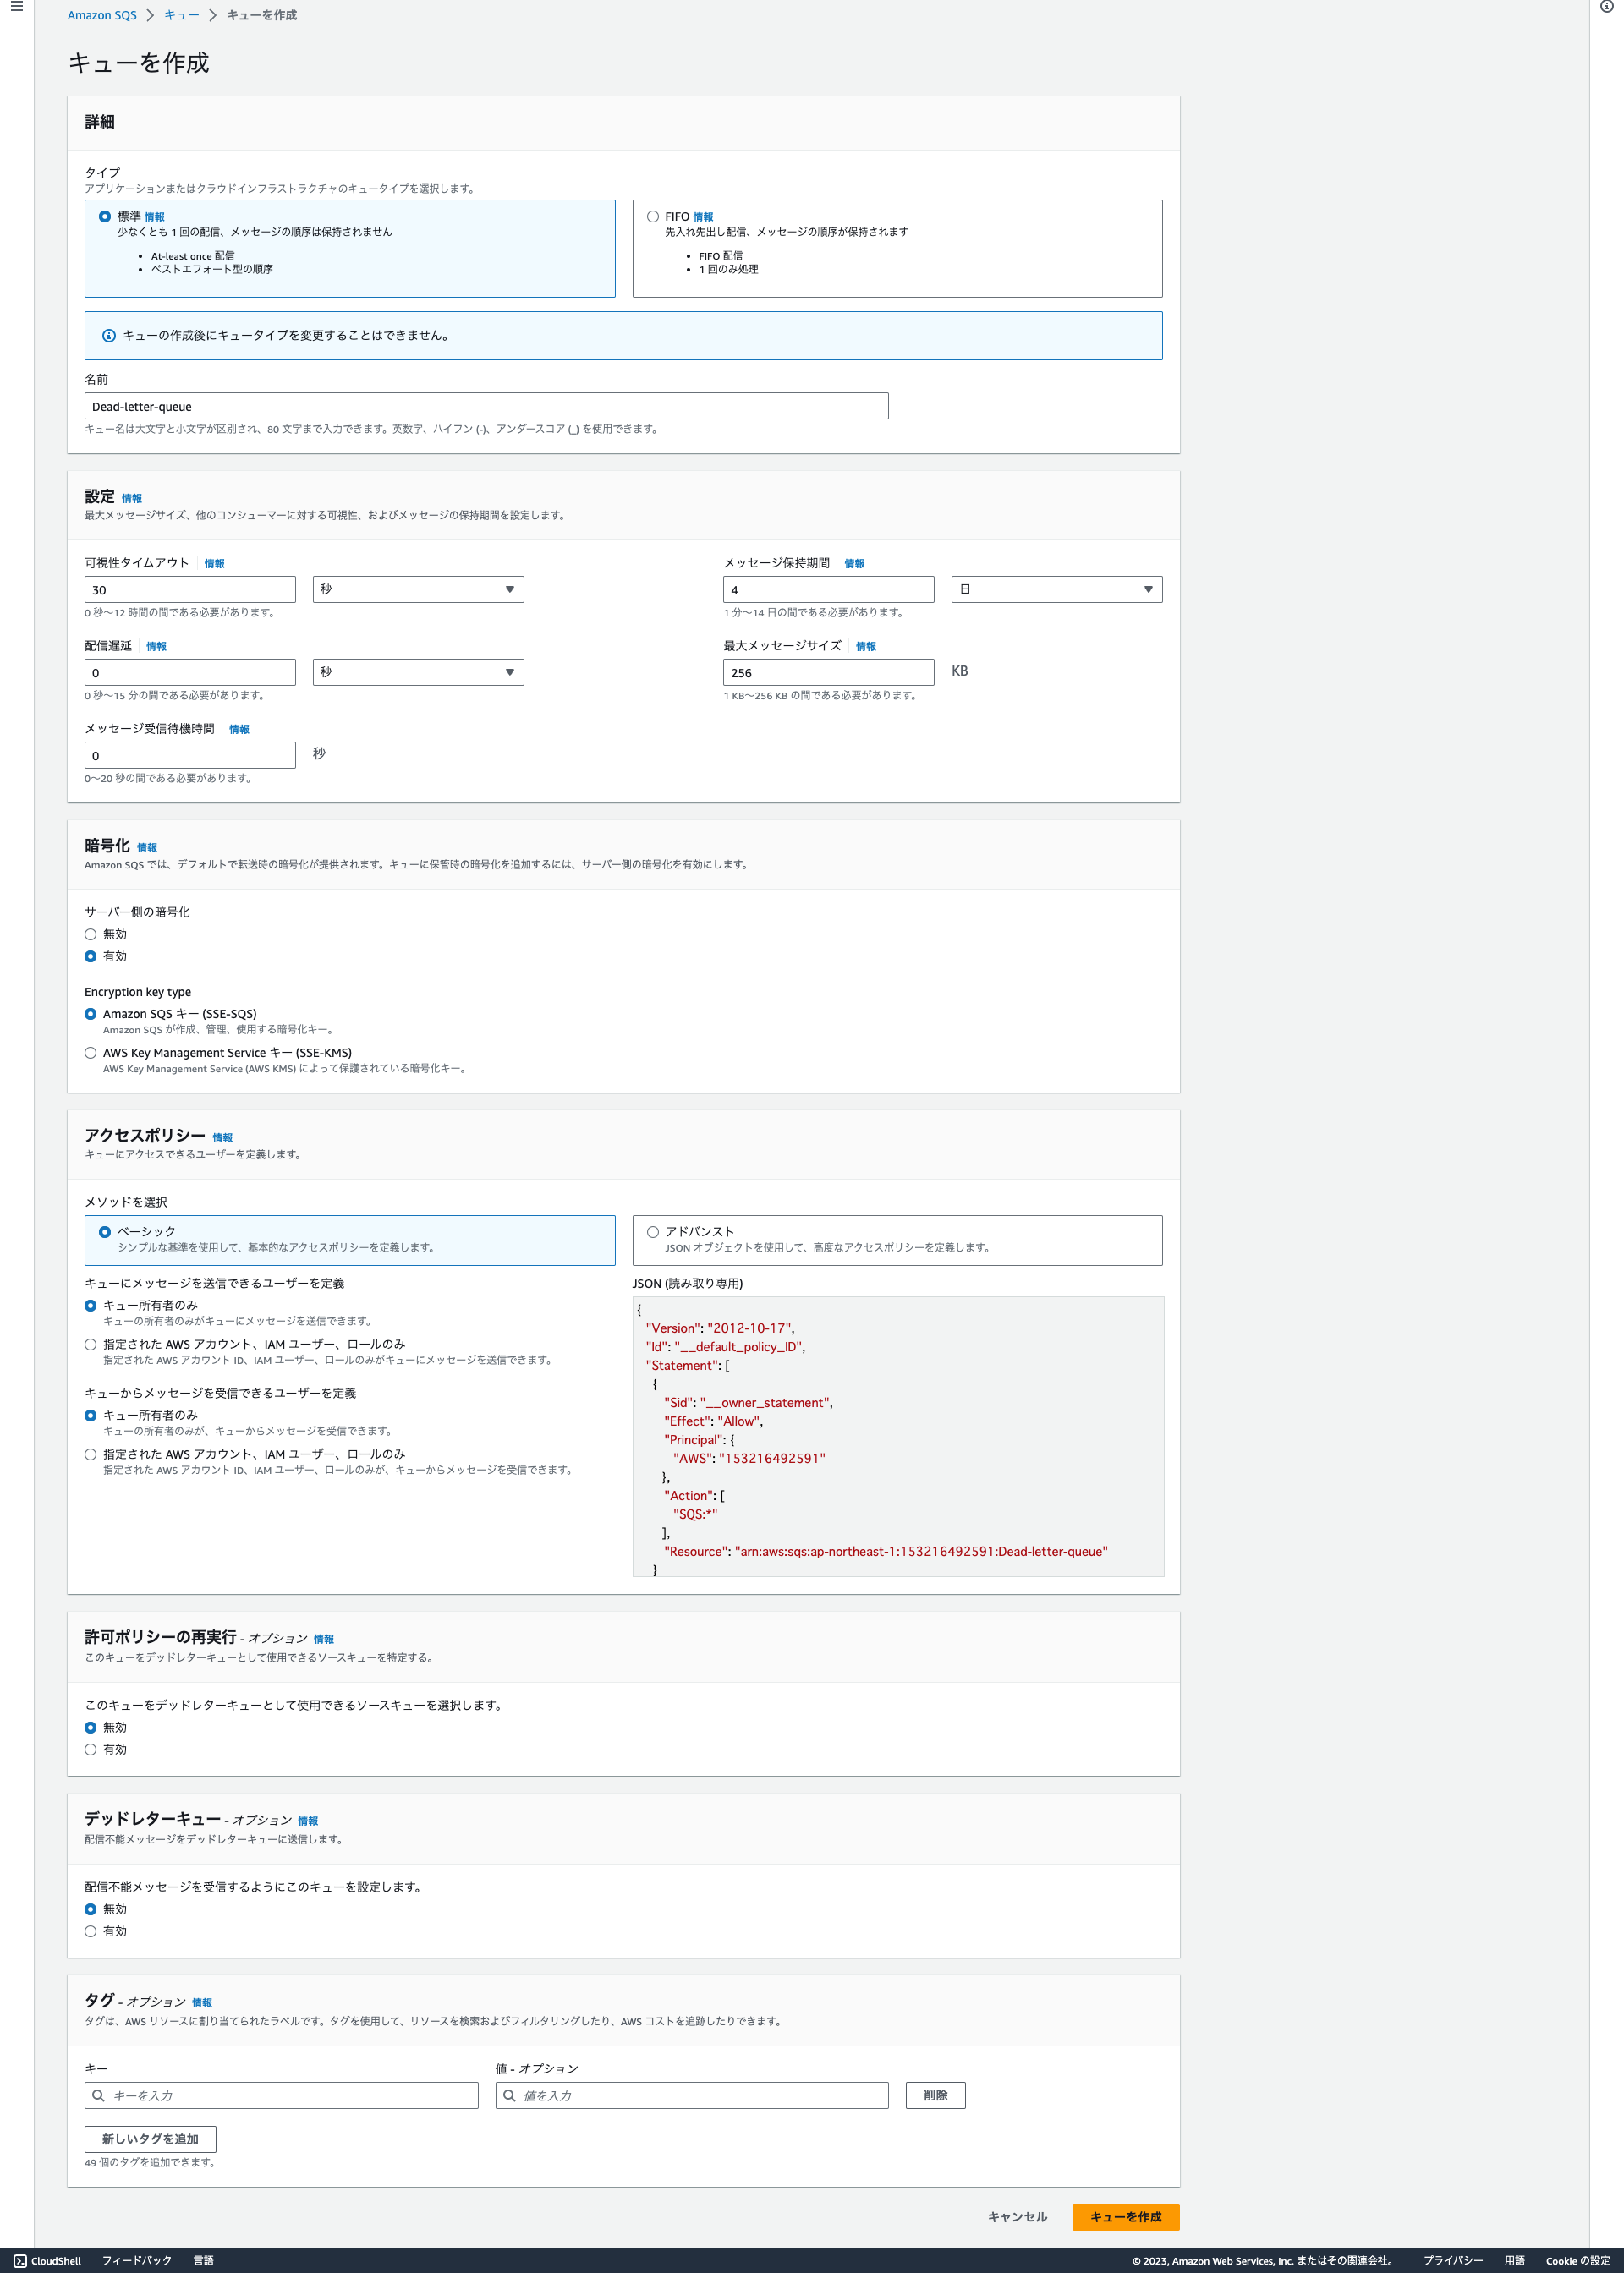Click the delivery delay value field
1624x2273 pixels.
(x=190, y=673)
